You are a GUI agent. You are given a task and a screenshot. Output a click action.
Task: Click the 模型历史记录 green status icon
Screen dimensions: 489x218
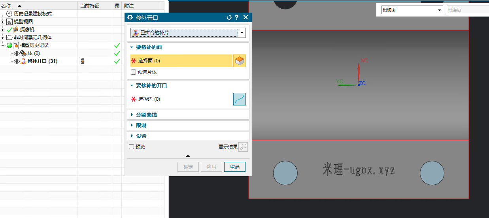coord(9,45)
